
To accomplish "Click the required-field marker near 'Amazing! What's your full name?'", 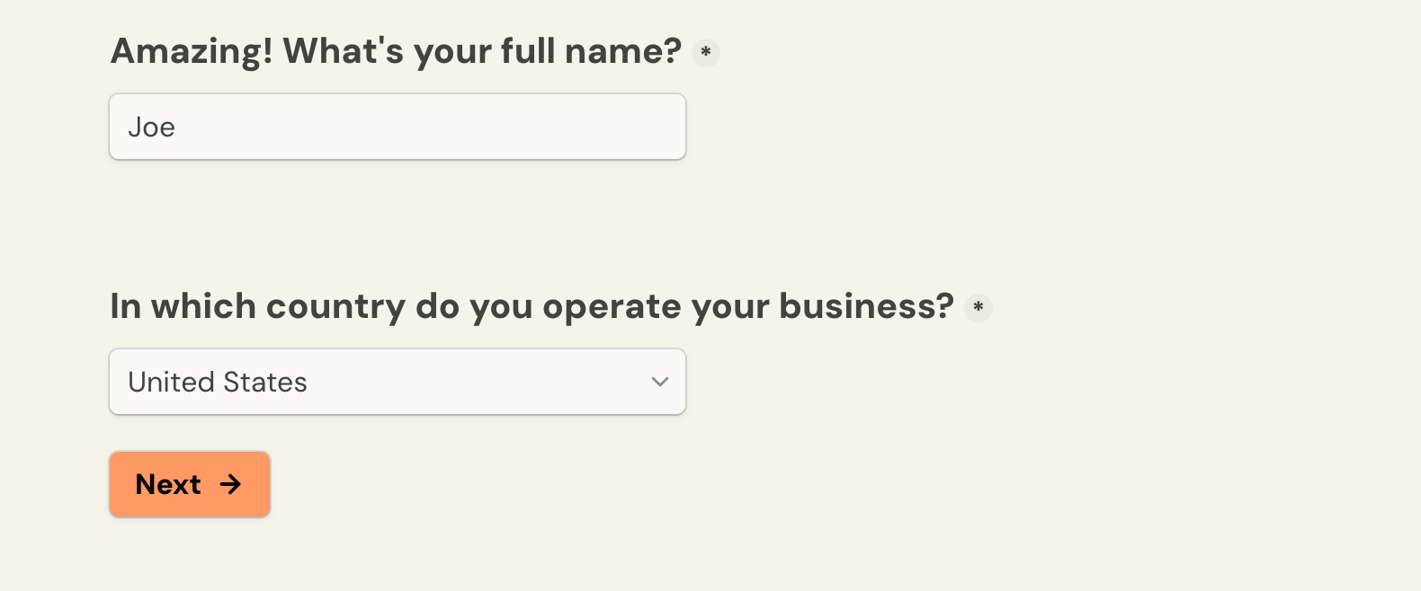I will (x=705, y=53).
